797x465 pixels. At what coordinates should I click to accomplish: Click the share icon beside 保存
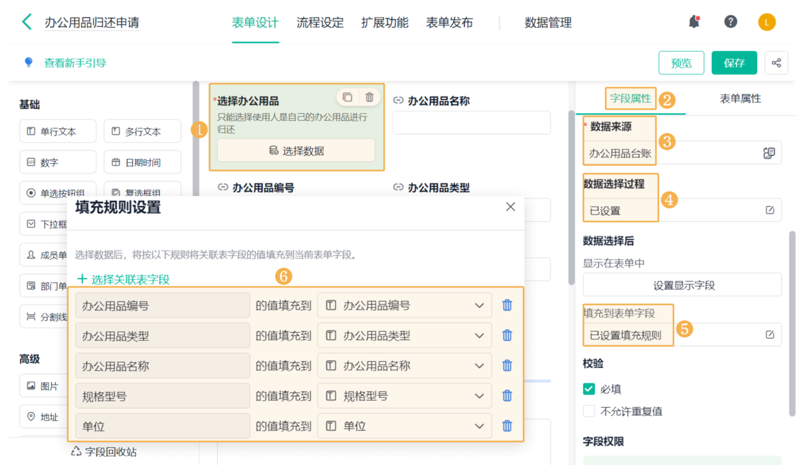(776, 63)
